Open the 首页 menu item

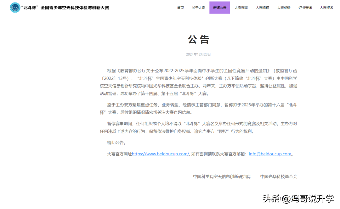(x=180, y=8)
